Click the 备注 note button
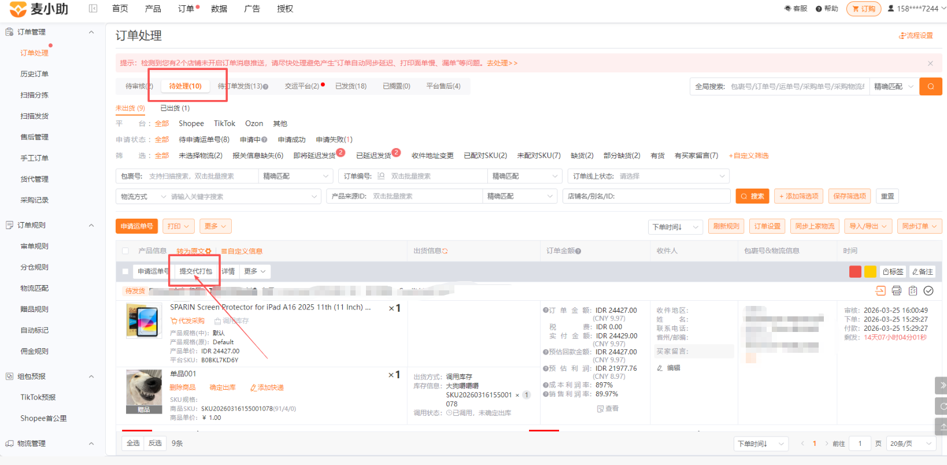Viewport: 947px width, 465px height. point(923,272)
